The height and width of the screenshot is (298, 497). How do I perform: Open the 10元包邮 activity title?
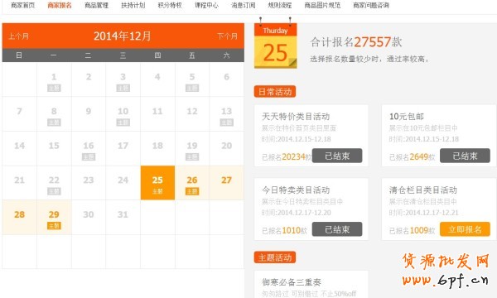(x=407, y=117)
